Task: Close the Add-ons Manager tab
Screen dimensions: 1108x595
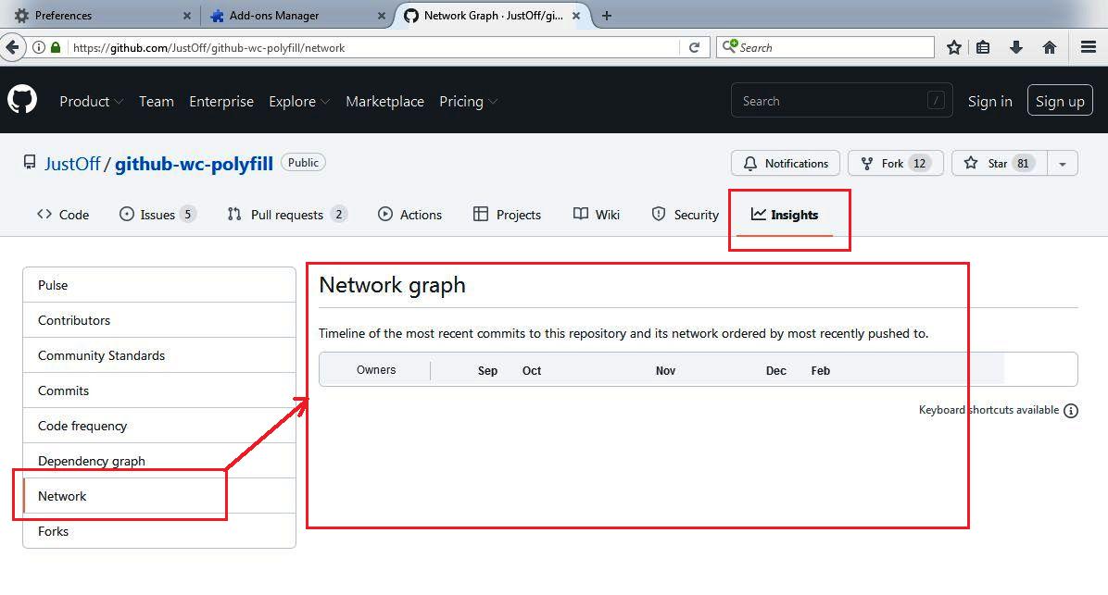Action: coord(382,16)
